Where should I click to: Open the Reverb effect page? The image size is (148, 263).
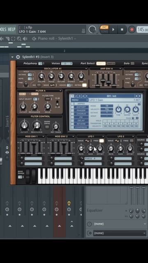click(x=81, y=124)
